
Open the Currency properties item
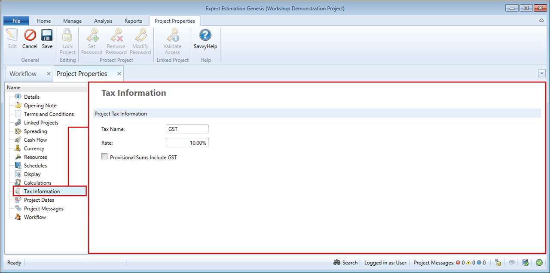(x=34, y=149)
